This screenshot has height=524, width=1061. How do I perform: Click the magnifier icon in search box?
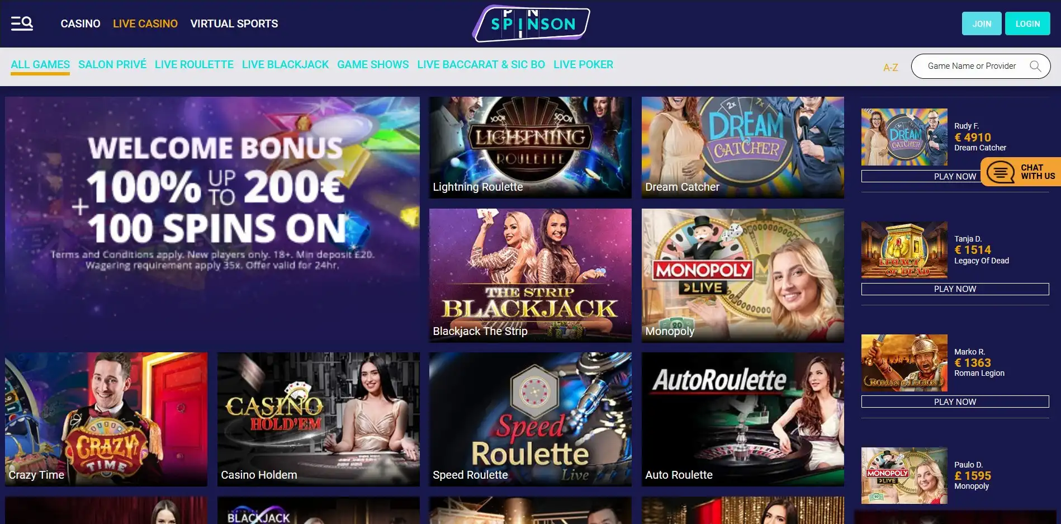coord(1035,66)
